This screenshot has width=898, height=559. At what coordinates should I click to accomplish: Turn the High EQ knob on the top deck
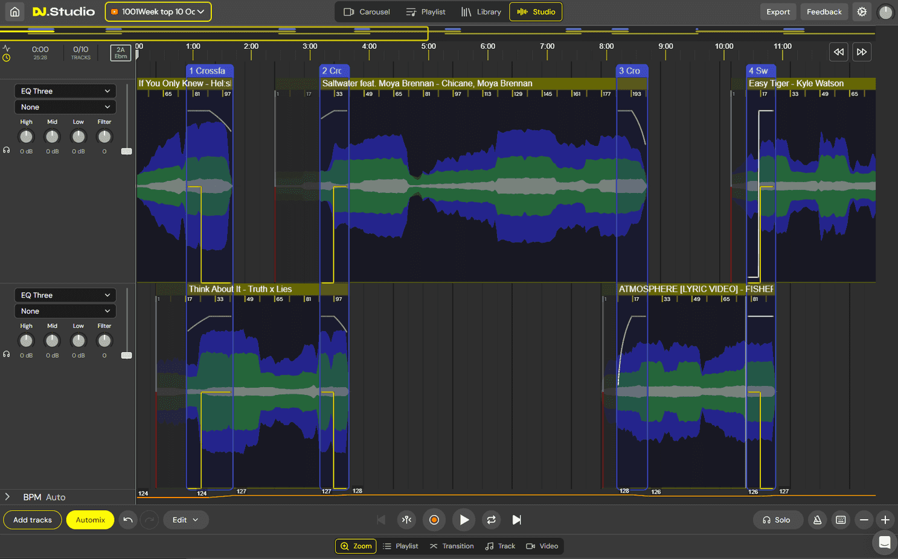(26, 137)
